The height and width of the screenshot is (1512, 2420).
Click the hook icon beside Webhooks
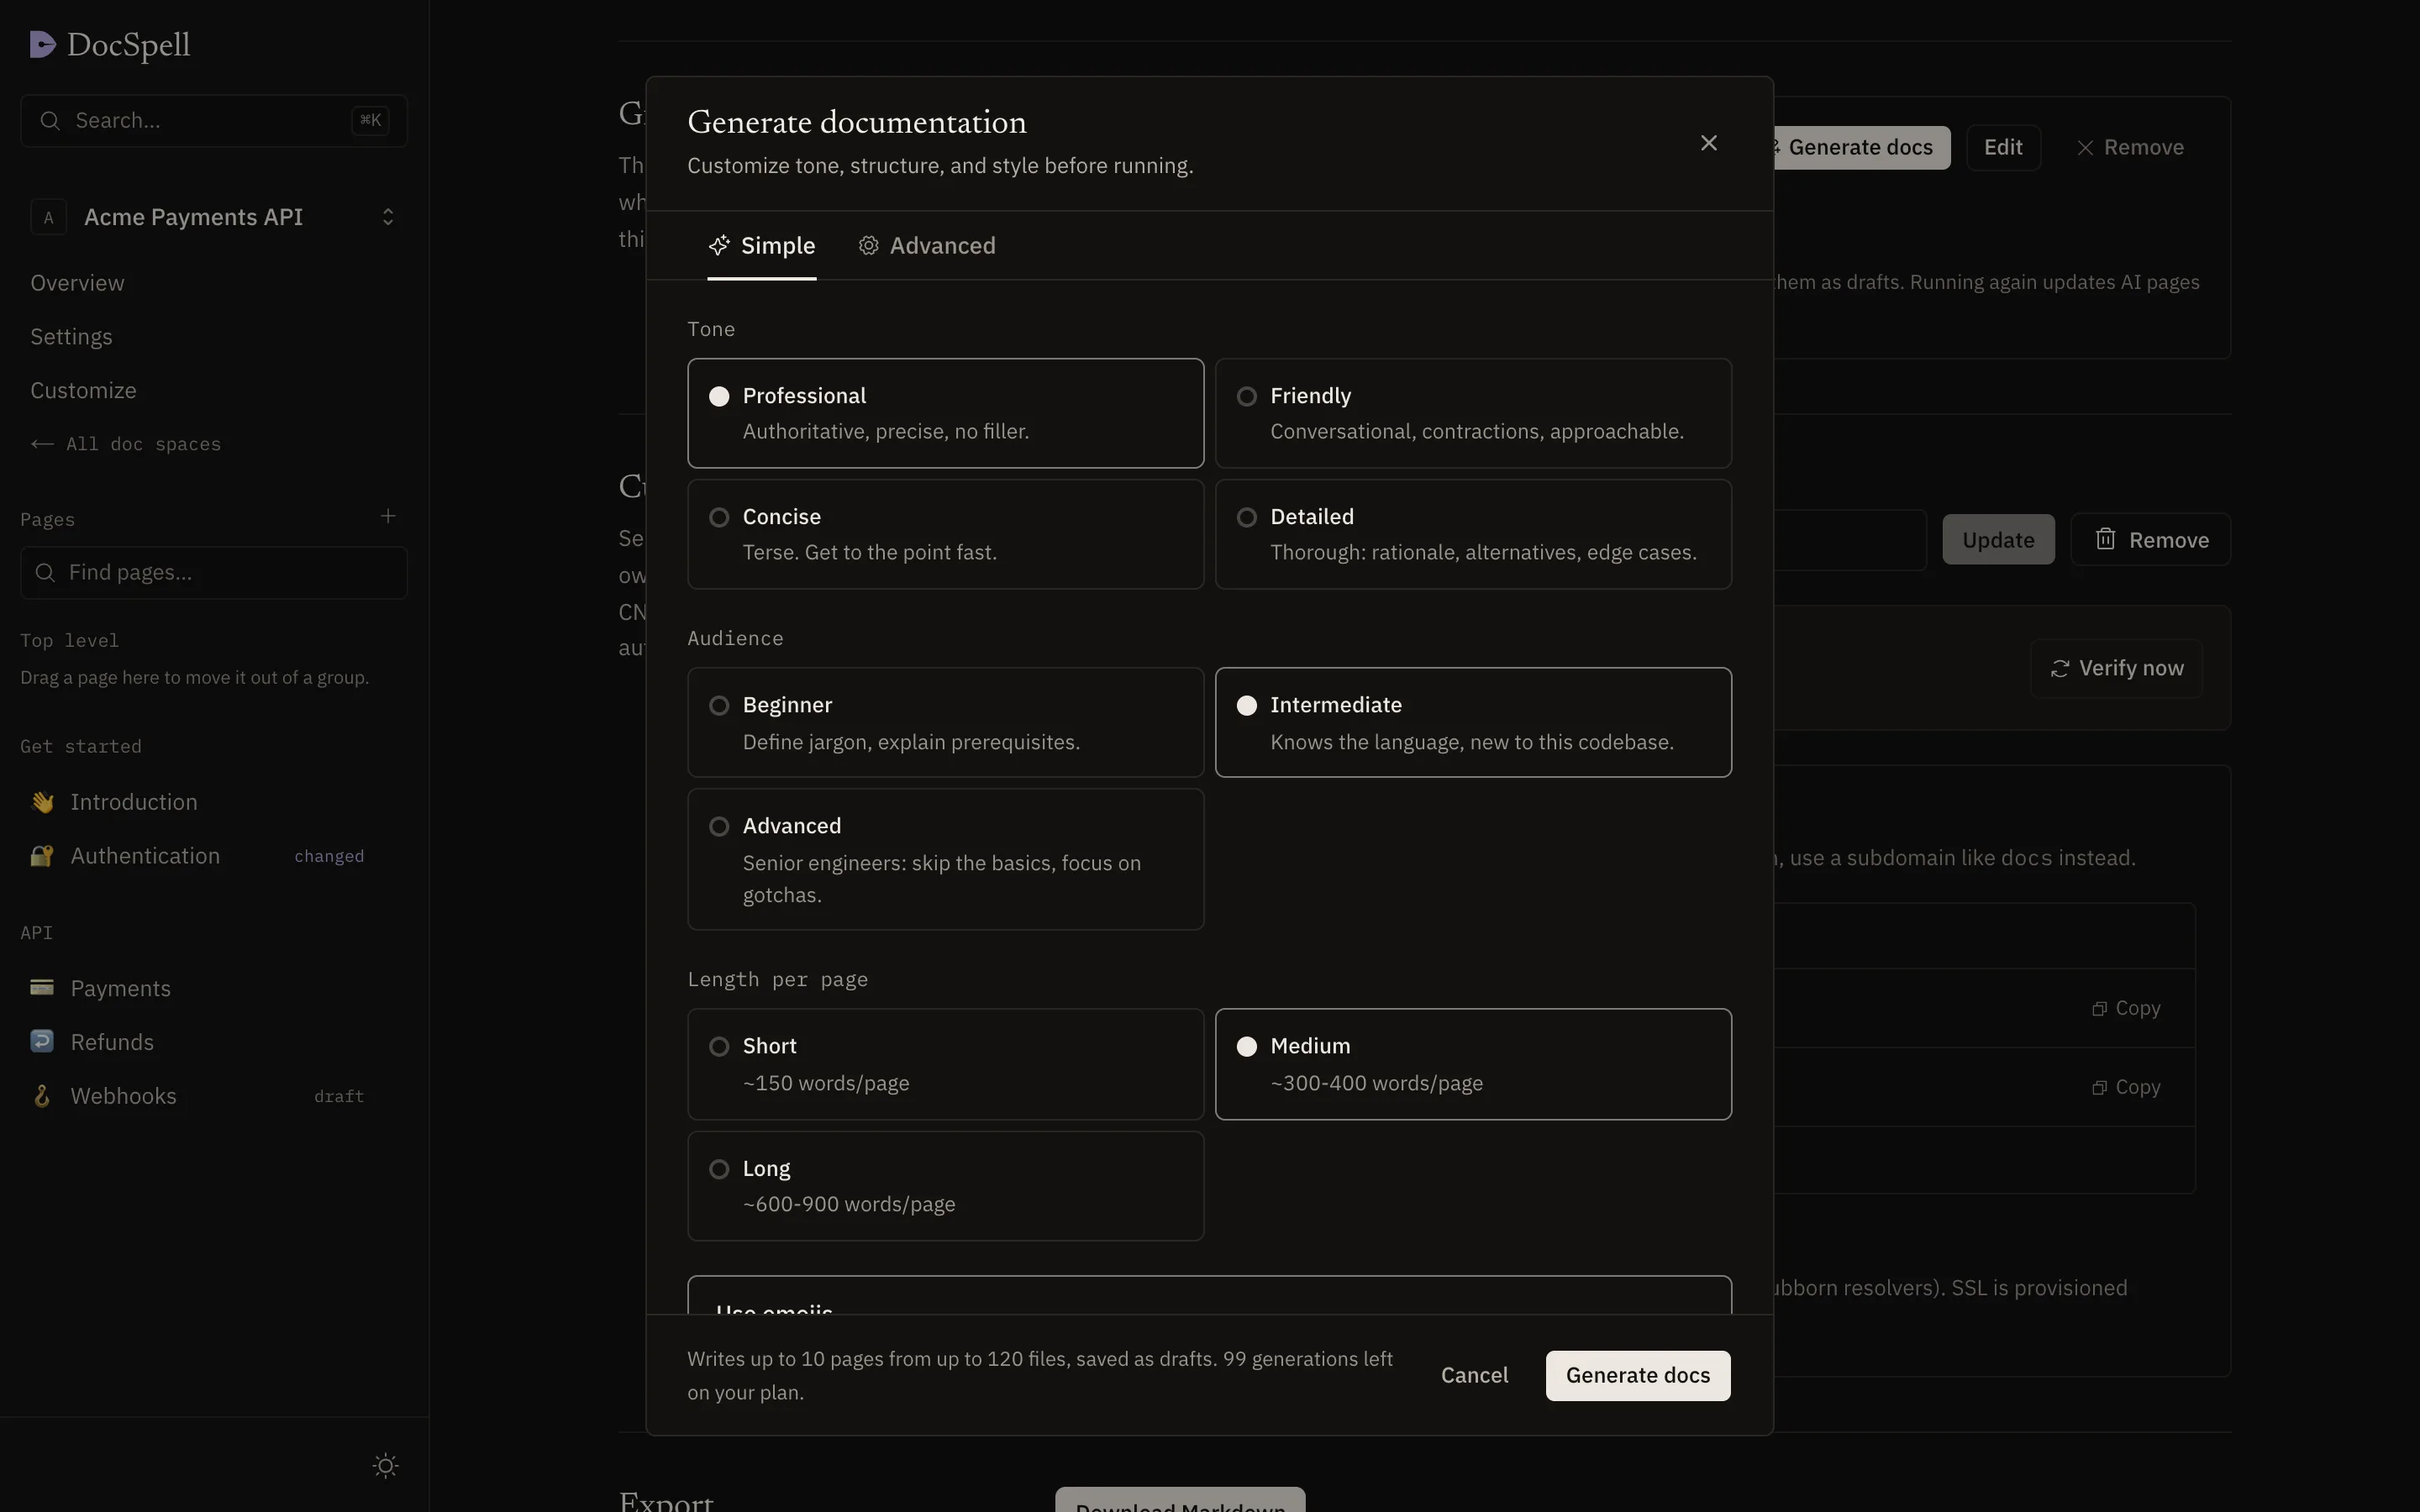(42, 1096)
